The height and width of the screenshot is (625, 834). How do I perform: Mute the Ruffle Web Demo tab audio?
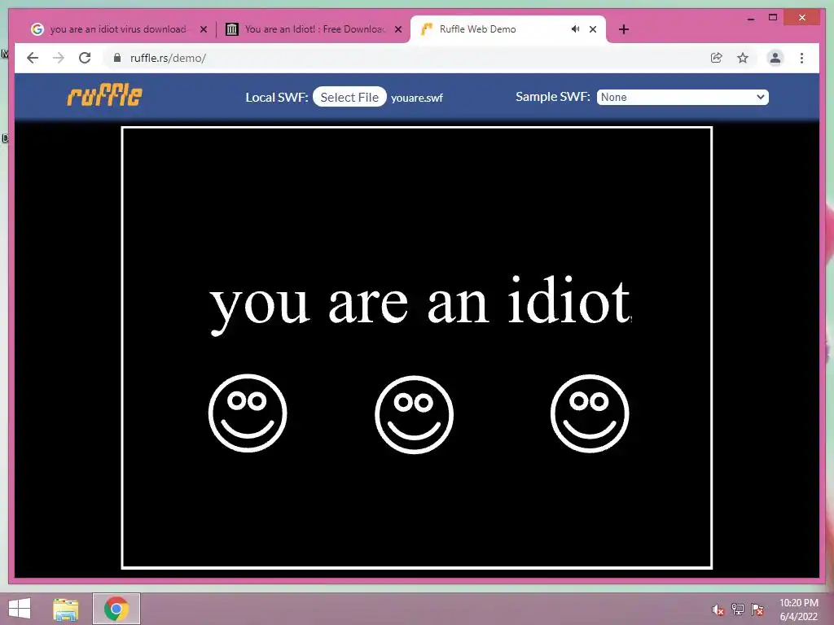[575, 29]
